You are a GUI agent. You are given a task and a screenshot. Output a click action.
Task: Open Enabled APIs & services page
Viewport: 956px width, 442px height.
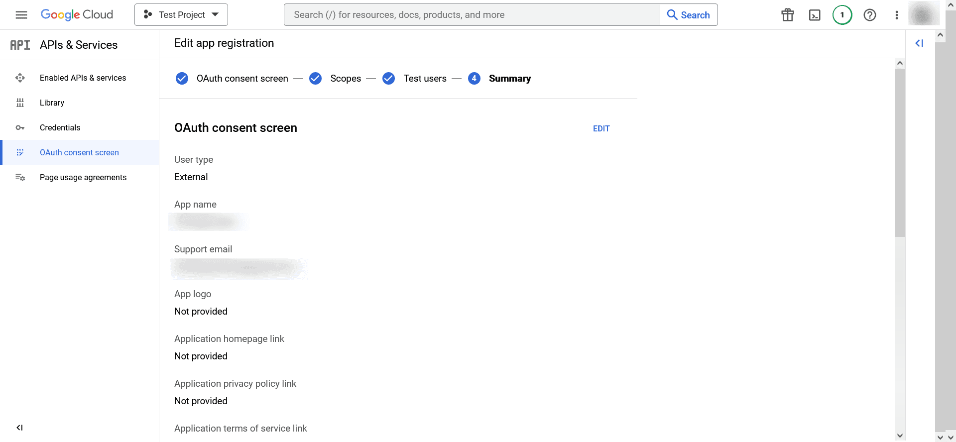click(x=83, y=78)
